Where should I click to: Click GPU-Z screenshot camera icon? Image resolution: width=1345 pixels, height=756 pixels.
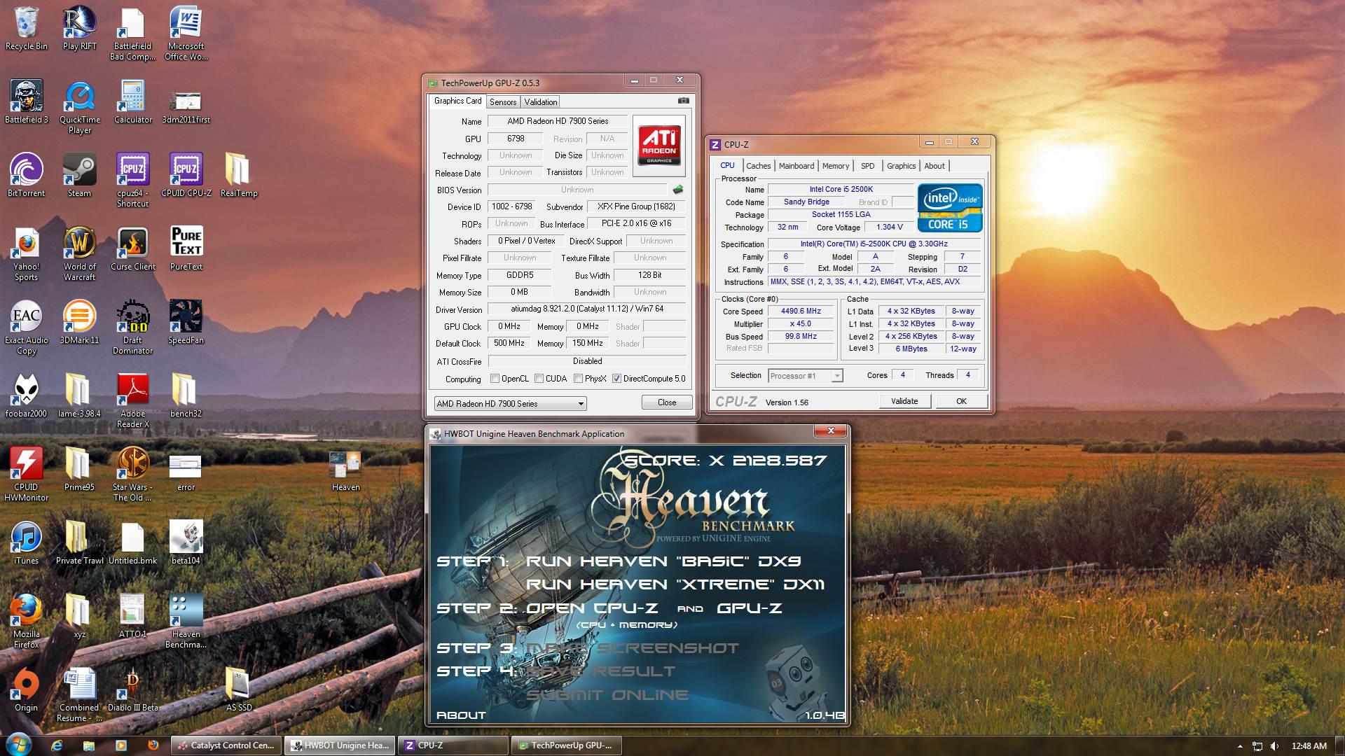click(684, 101)
